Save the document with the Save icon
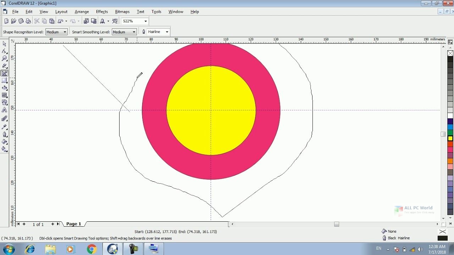 [21, 21]
